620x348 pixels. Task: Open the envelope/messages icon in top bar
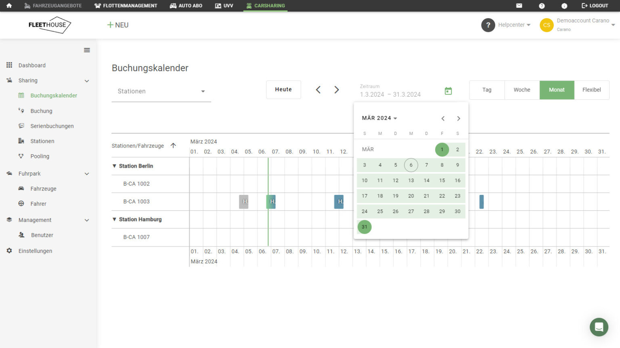[519, 6]
